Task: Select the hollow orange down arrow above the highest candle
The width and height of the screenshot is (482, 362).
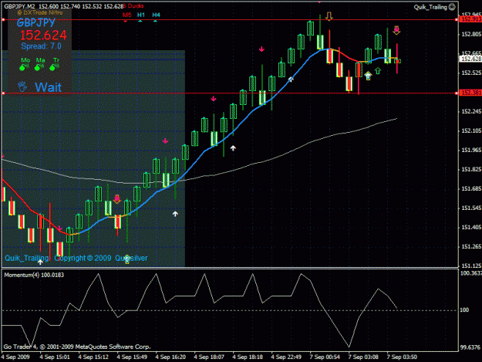Action: 329,16
